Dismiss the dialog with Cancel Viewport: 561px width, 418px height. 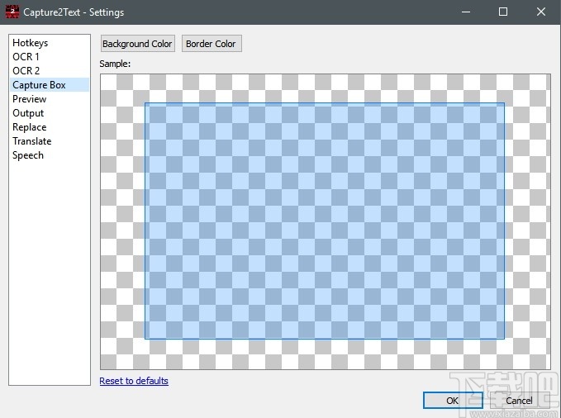pos(519,400)
